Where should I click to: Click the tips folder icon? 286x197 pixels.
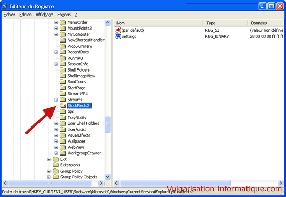[x=63, y=111]
